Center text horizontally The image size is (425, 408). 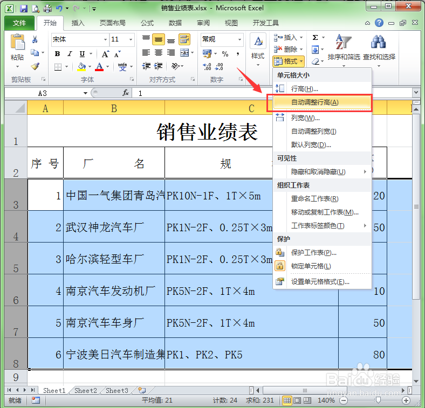pyautogui.click(x=159, y=53)
